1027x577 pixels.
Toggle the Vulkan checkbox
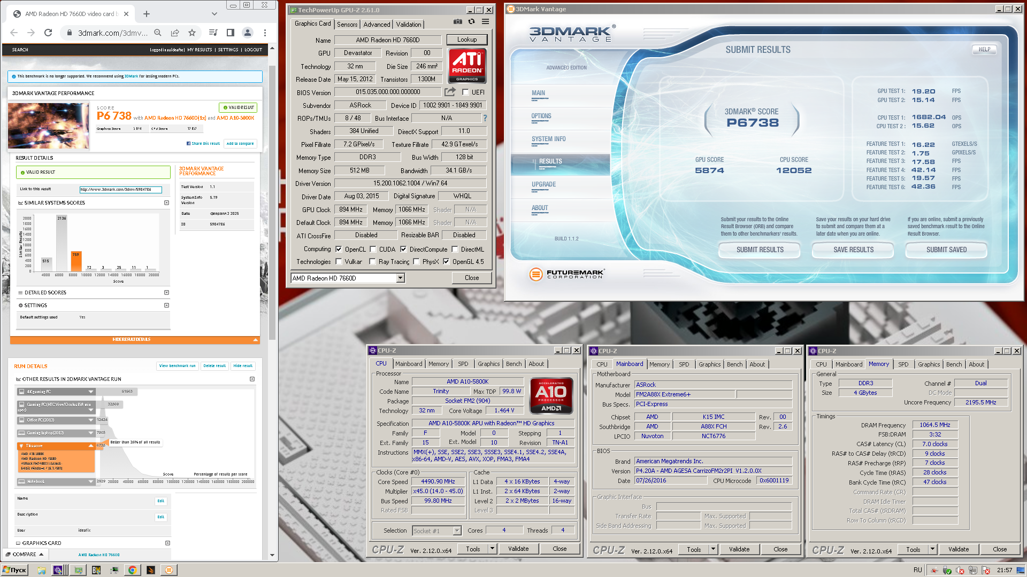339,261
